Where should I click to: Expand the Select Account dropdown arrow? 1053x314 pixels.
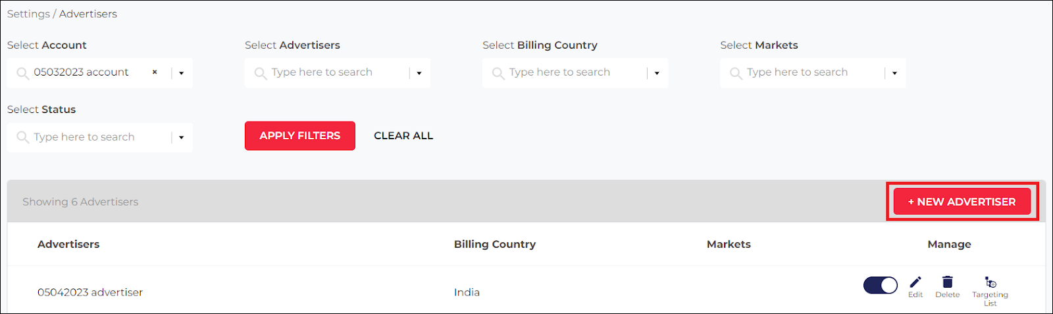coord(182,73)
